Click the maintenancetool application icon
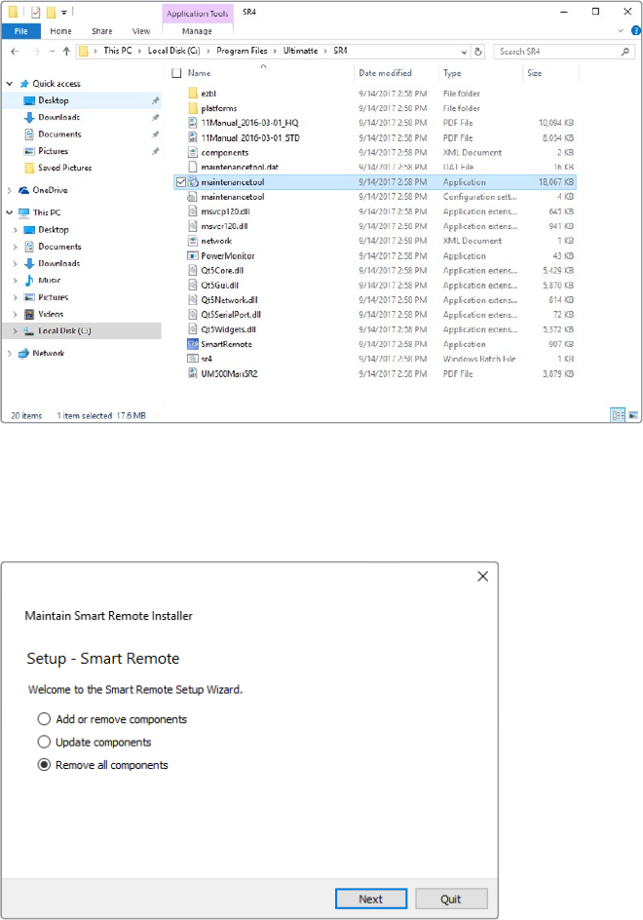The image size is (643, 920). click(193, 182)
